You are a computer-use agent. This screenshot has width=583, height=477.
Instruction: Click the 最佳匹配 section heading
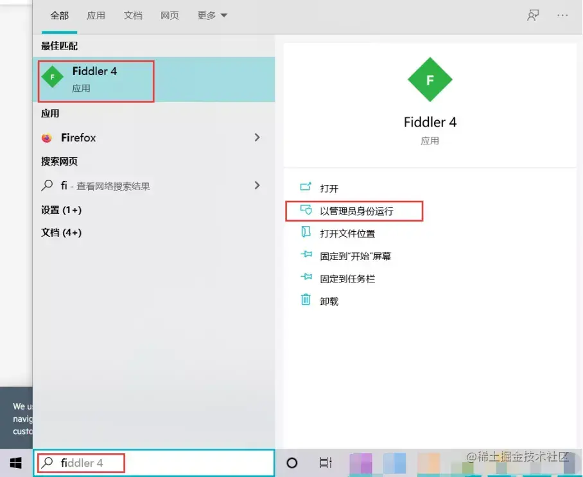click(59, 46)
